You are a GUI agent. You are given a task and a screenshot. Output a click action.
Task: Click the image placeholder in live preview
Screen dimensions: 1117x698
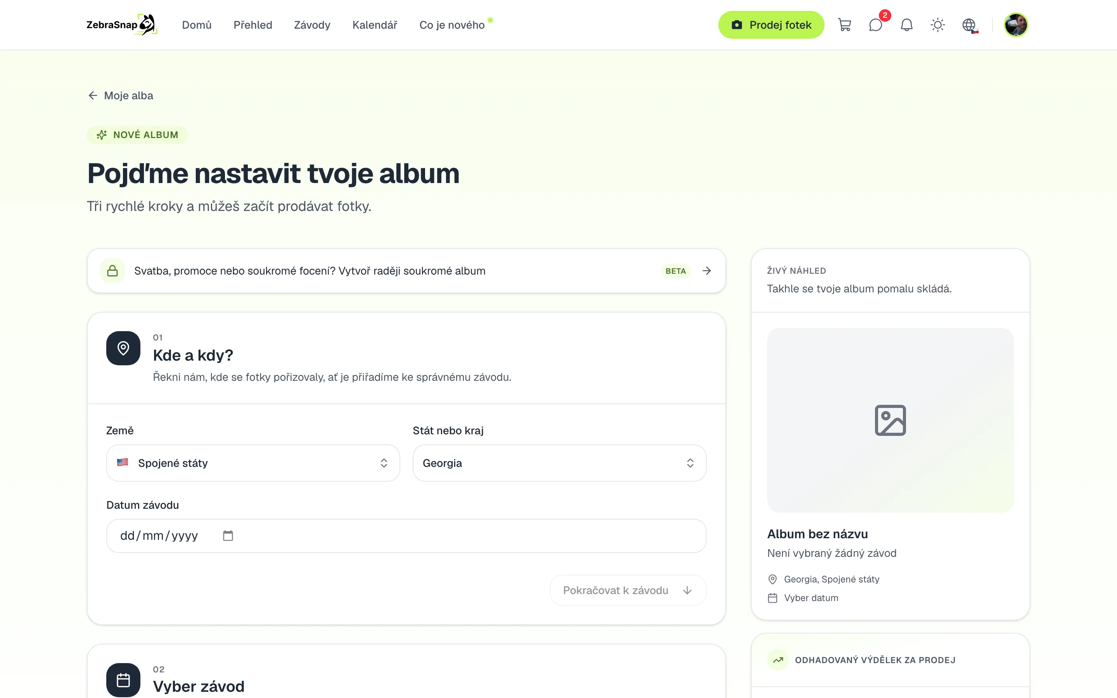pyautogui.click(x=890, y=420)
